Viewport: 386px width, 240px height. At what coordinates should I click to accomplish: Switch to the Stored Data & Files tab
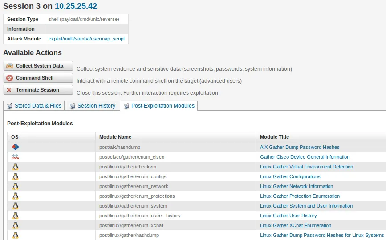34,106
